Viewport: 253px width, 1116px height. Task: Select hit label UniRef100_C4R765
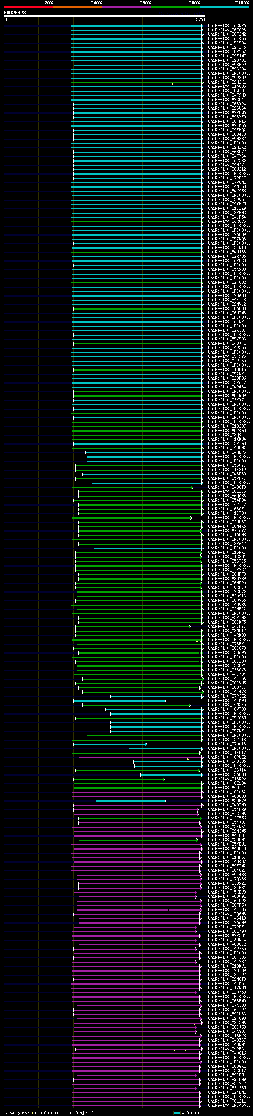(x=227, y=949)
